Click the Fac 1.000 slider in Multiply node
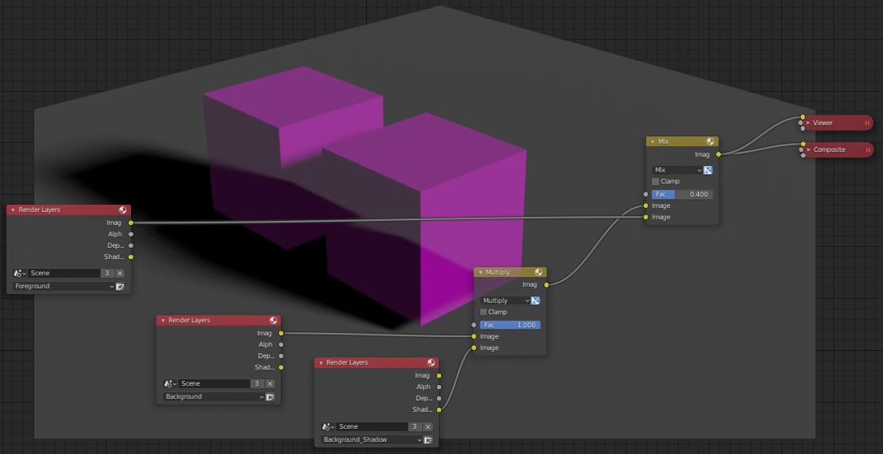Screen dimensions: 883x454 [x=510, y=325]
